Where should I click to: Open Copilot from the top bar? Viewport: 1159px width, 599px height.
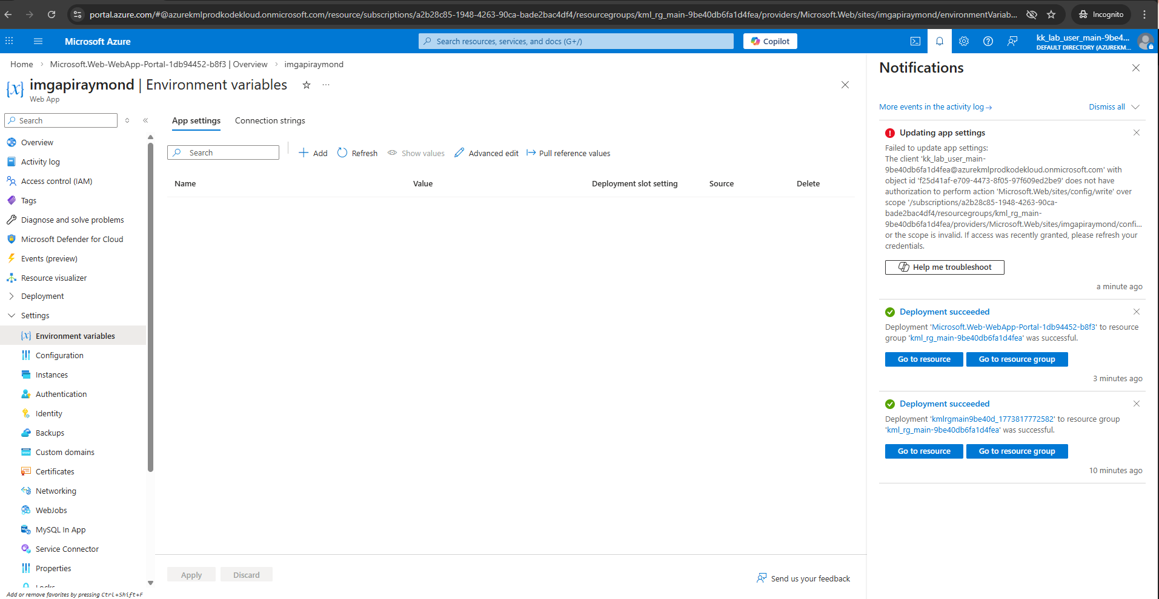click(770, 41)
